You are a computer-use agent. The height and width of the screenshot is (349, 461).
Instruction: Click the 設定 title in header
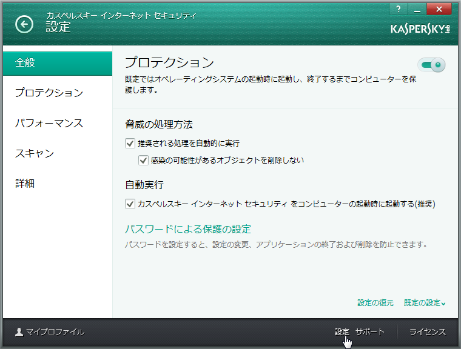pyautogui.click(x=58, y=27)
